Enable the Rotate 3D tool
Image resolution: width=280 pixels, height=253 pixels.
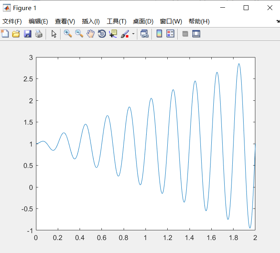click(102, 34)
